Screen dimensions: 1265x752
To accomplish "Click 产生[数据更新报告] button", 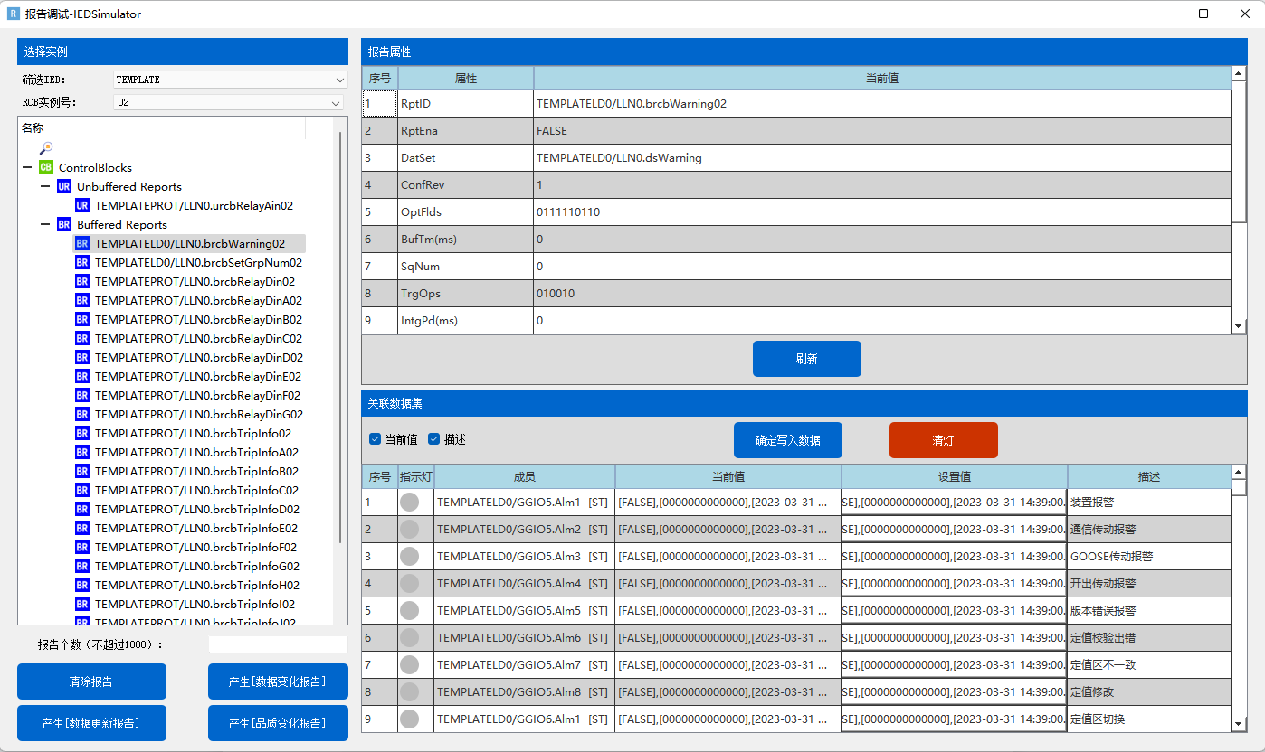I will click(91, 723).
